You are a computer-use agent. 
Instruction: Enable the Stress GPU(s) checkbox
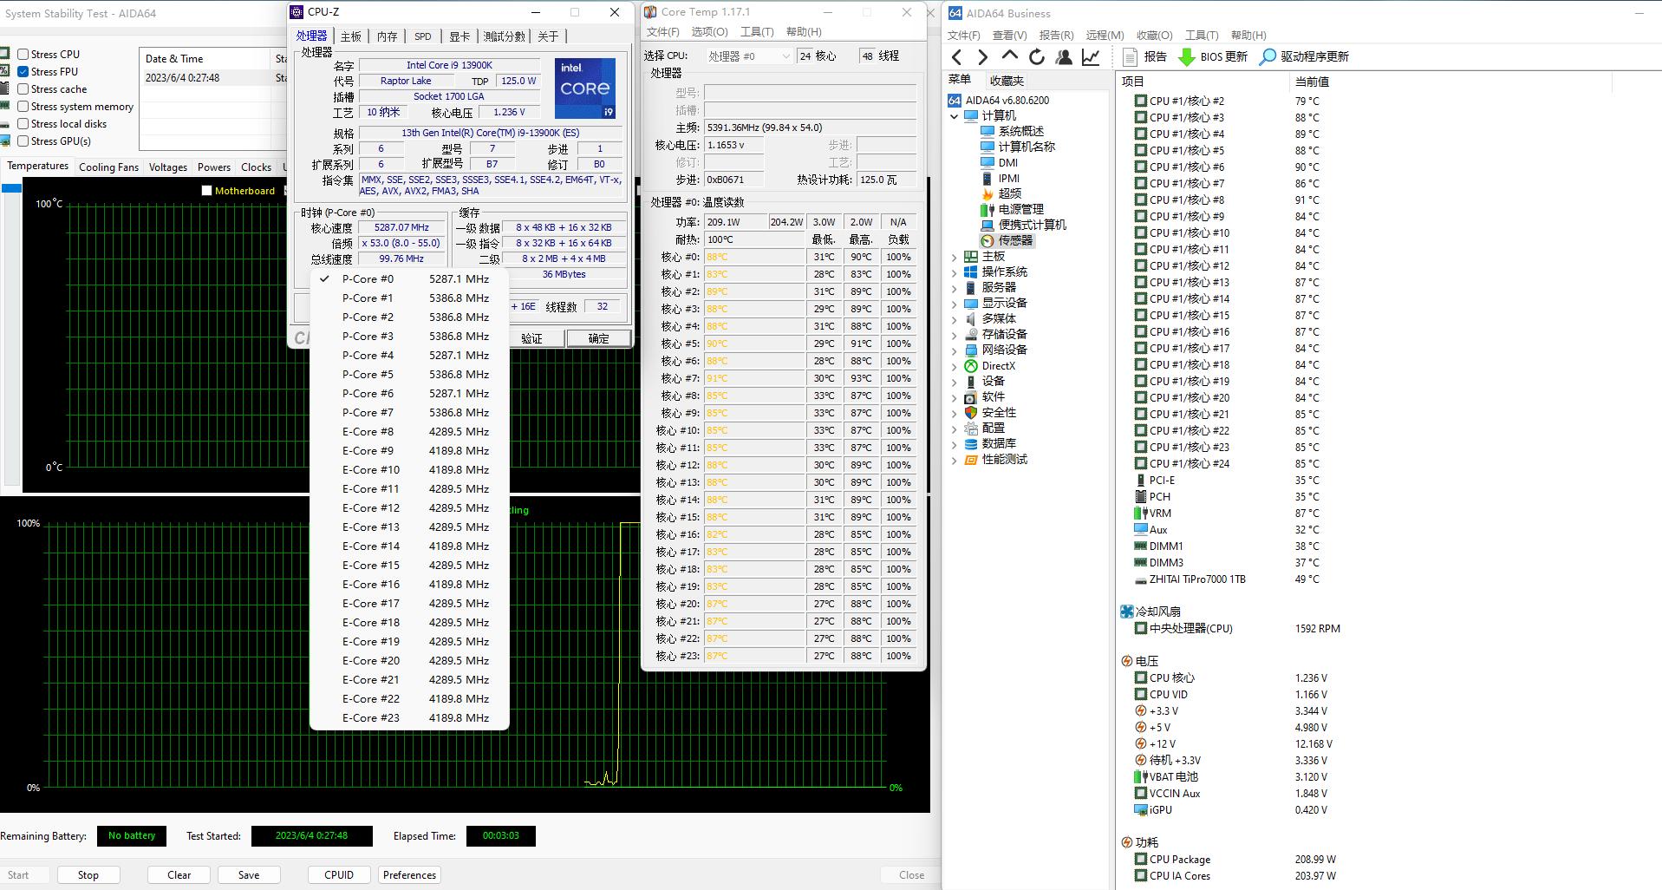[x=23, y=141]
